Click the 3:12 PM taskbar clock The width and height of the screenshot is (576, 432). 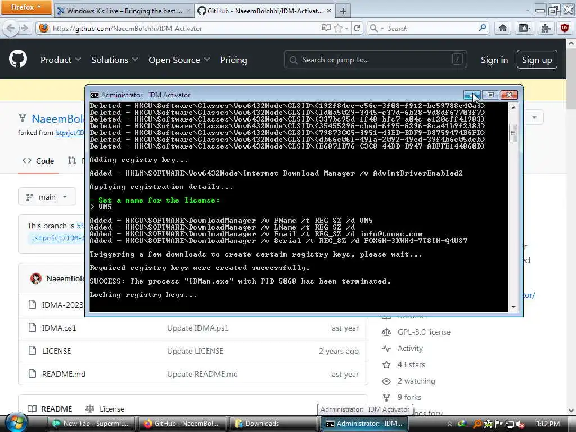547,424
